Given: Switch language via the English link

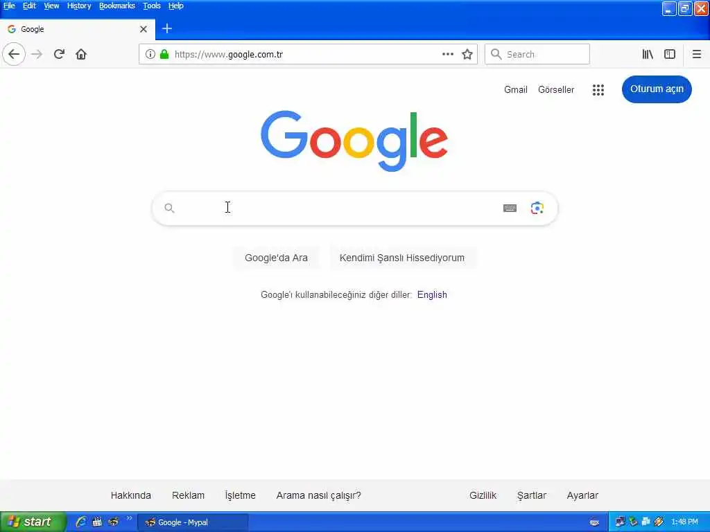Looking at the screenshot, I should pyautogui.click(x=432, y=294).
